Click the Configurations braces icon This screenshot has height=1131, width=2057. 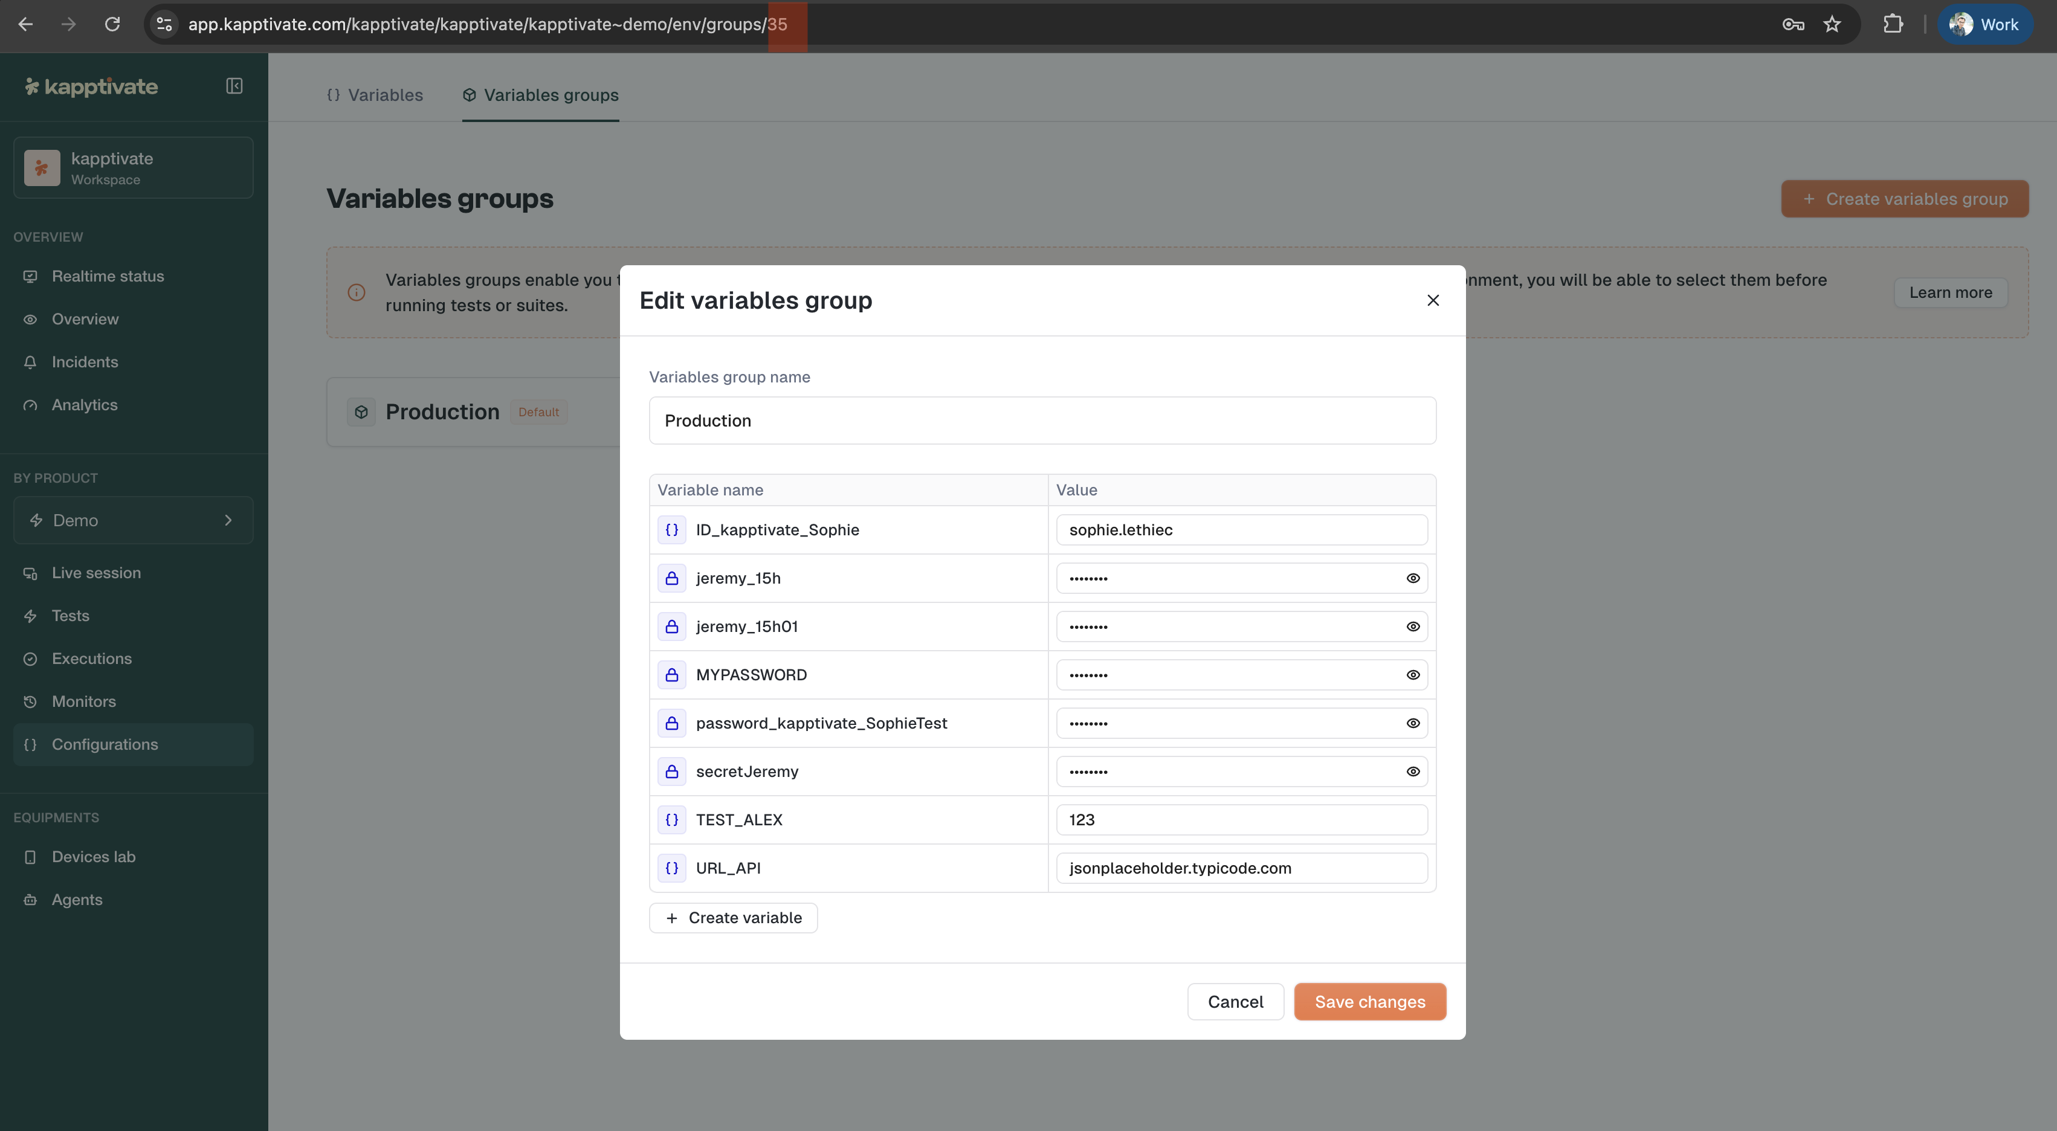[x=30, y=744]
